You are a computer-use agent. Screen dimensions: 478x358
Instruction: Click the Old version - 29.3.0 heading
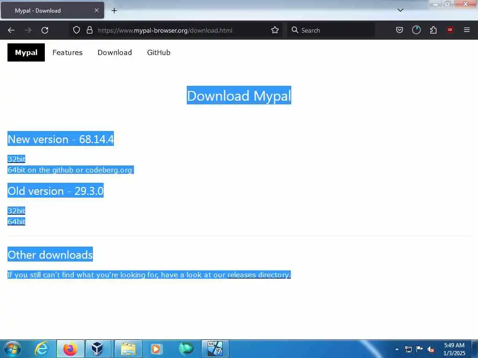[x=56, y=191]
